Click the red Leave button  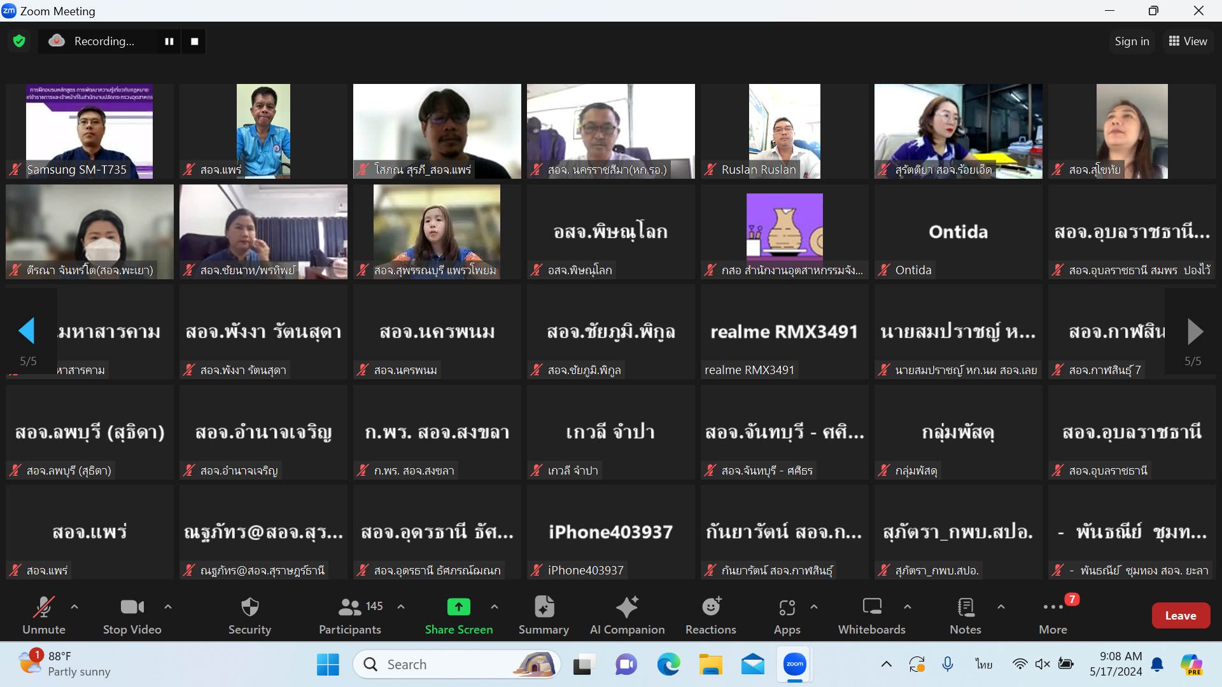[x=1180, y=615]
